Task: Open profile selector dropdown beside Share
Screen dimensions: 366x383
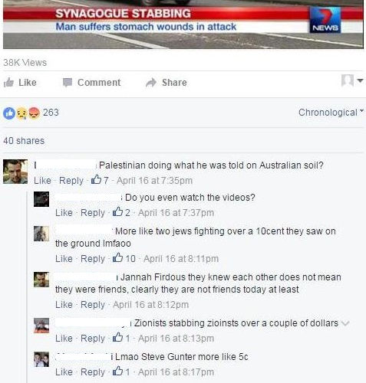Action: (x=352, y=80)
